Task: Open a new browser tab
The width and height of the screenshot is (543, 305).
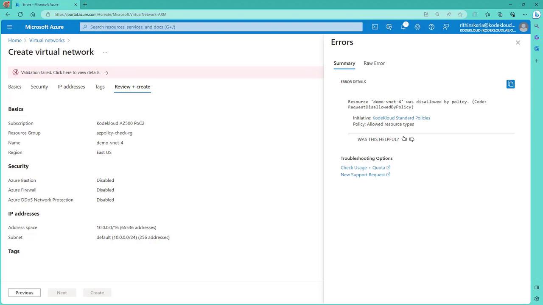Action: tap(85, 5)
